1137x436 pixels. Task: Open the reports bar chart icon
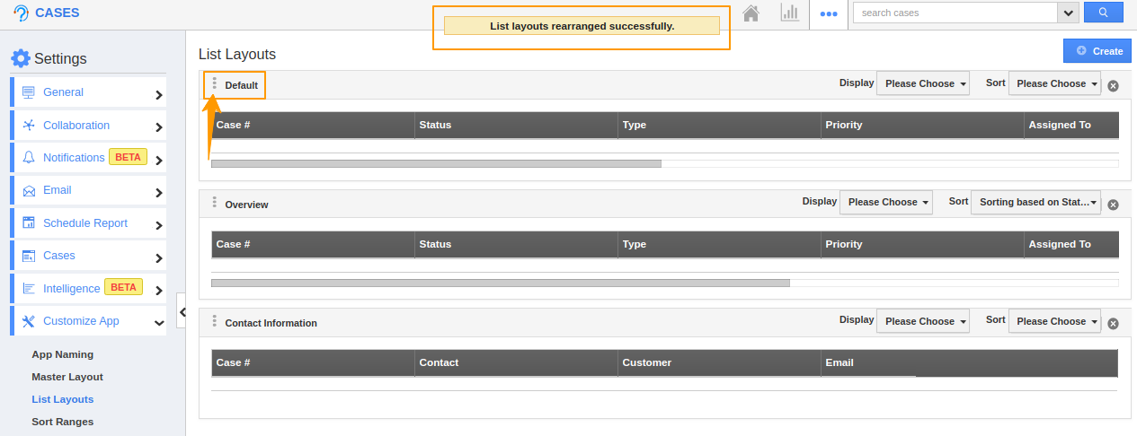click(790, 13)
